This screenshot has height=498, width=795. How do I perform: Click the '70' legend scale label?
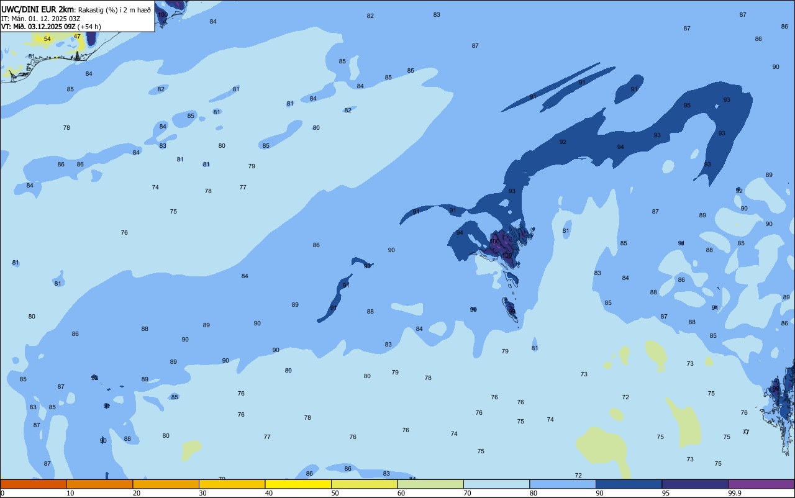(x=467, y=493)
